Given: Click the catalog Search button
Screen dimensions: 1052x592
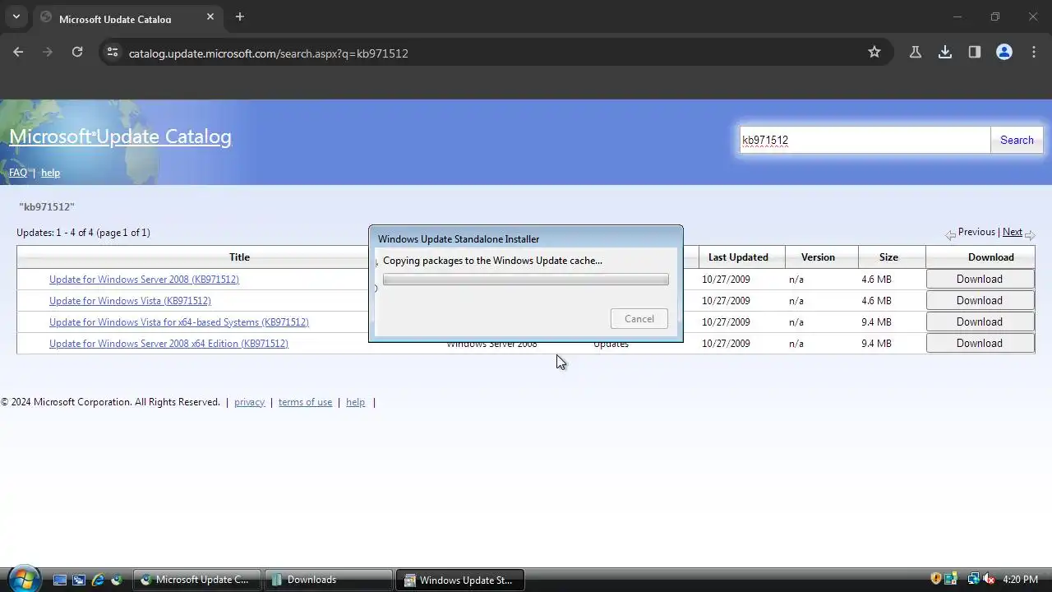Looking at the screenshot, I should pos(1017,140).
